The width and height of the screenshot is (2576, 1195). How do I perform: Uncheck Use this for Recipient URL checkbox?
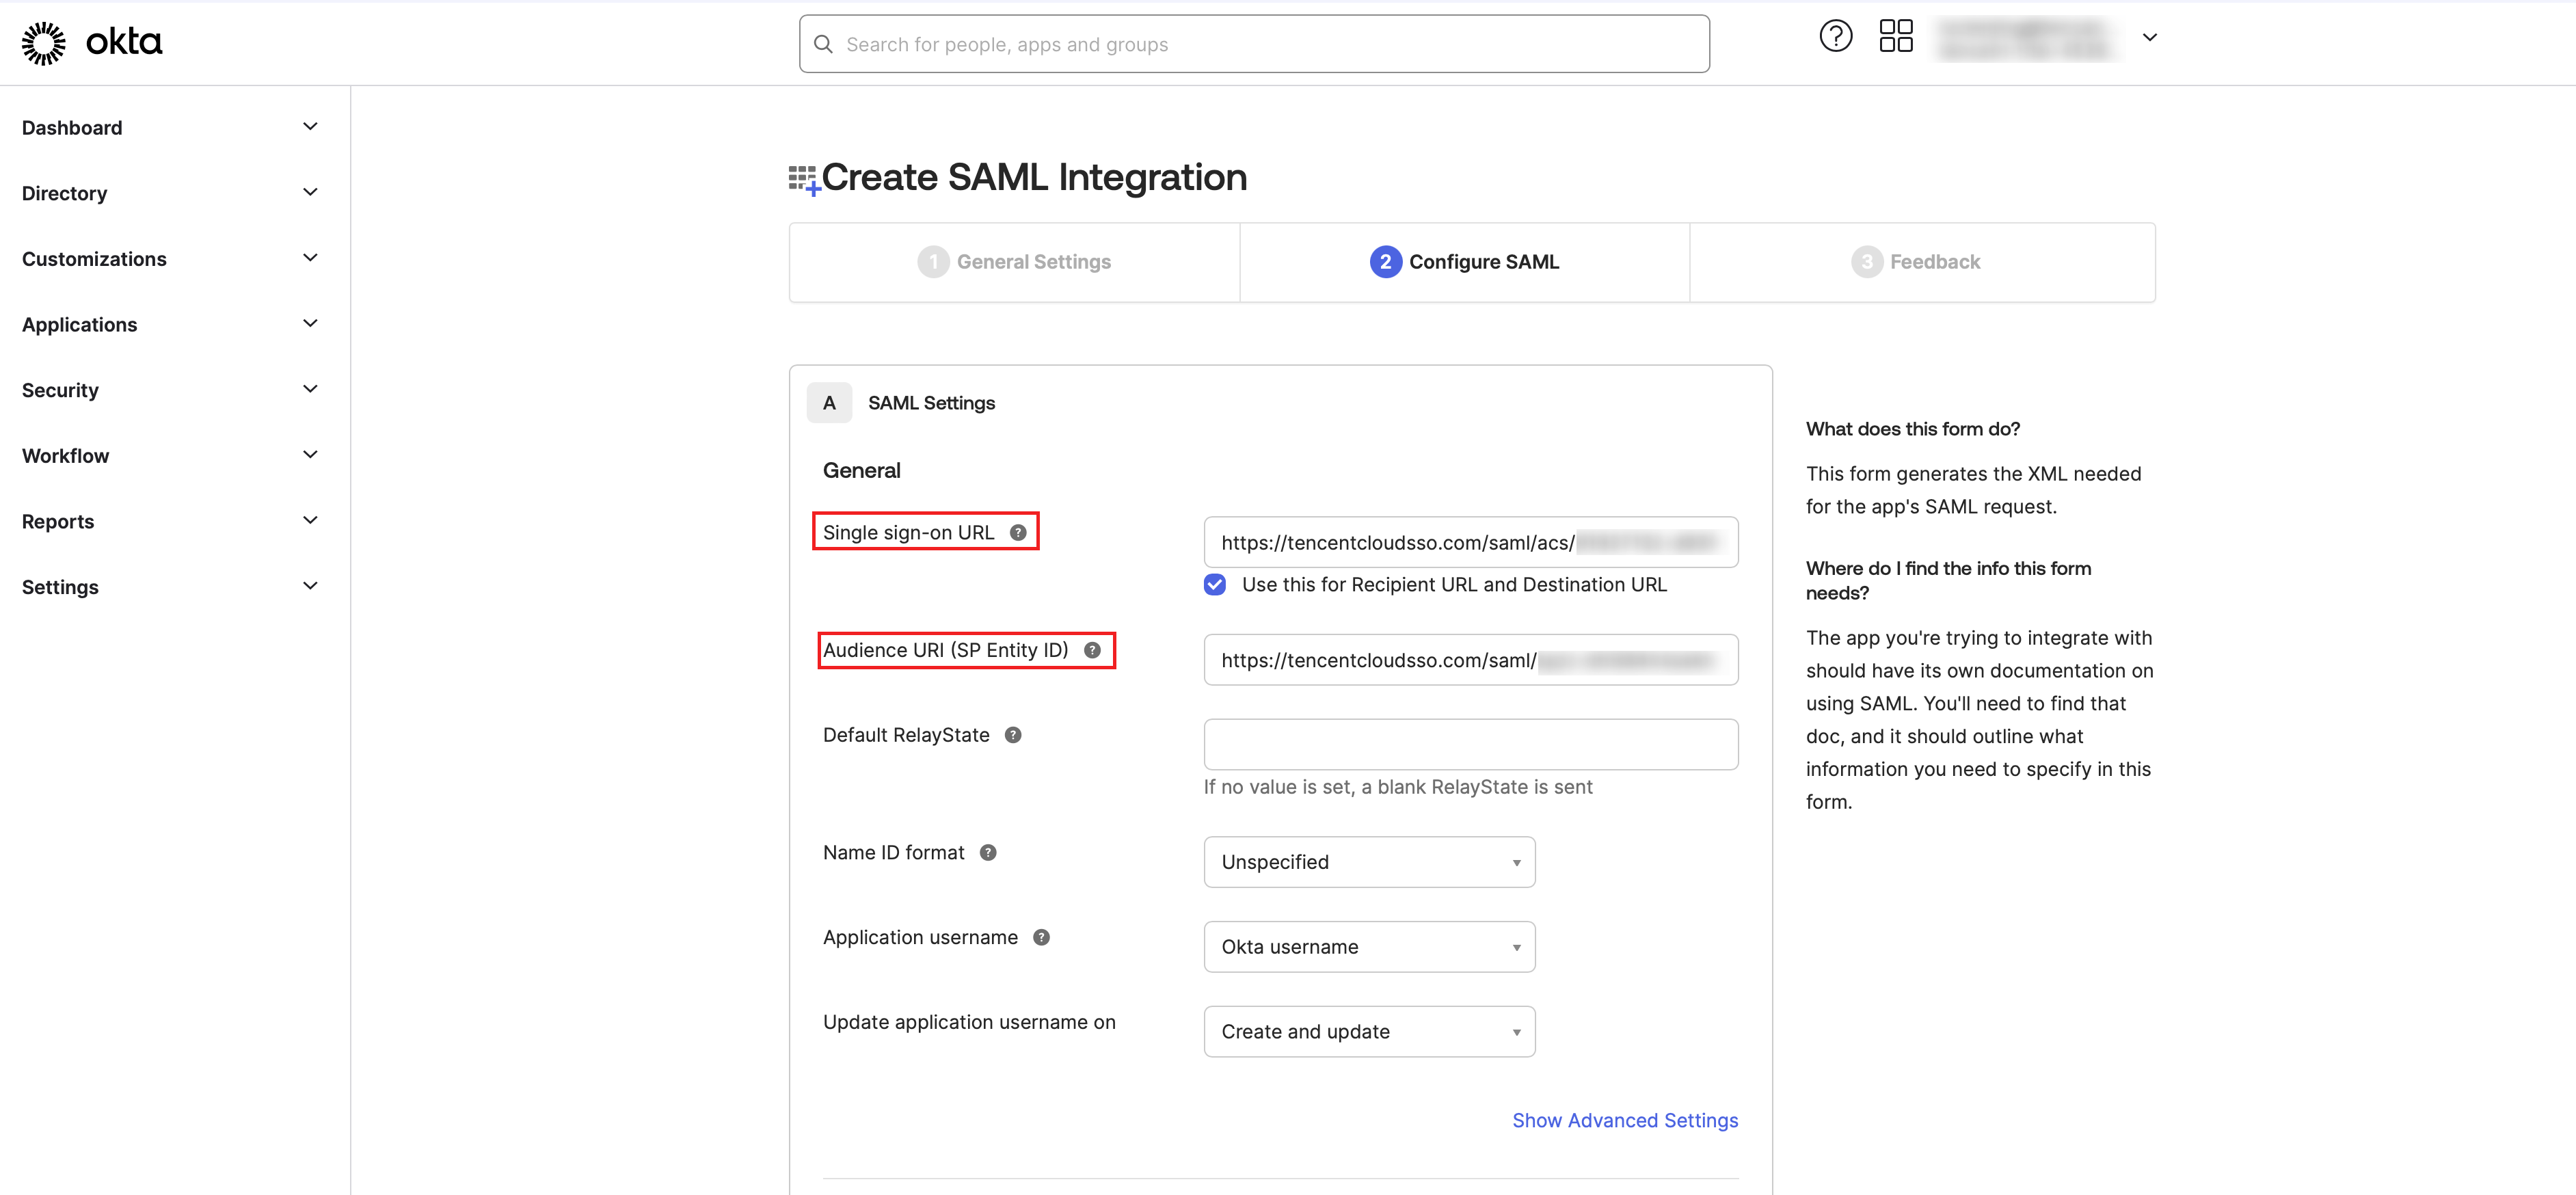pos(1215,585)
